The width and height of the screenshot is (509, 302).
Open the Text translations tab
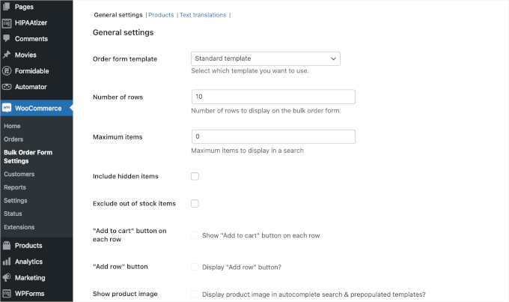tap(204, 15)
